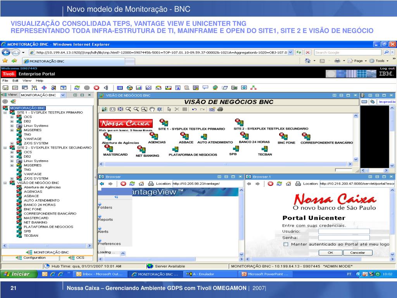Select the Pie Chart view icon

pos(129,88)
